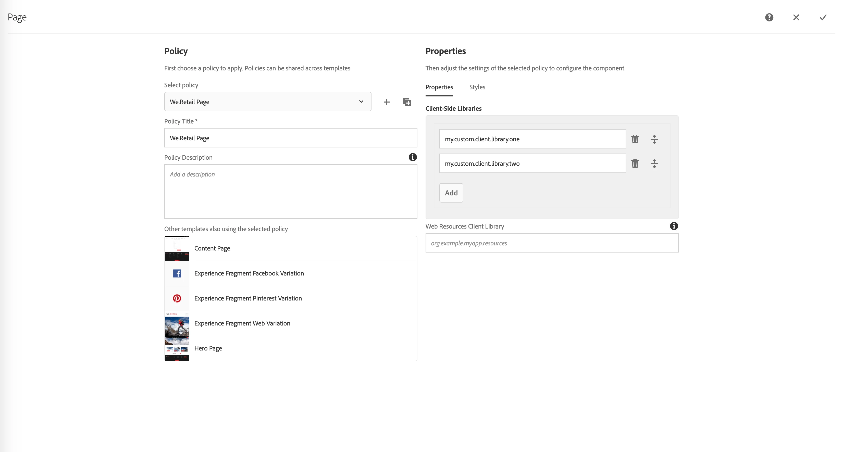Show the Policy Description info tooltip
This screenshot has height=452, width=843.
pos(412,157)
